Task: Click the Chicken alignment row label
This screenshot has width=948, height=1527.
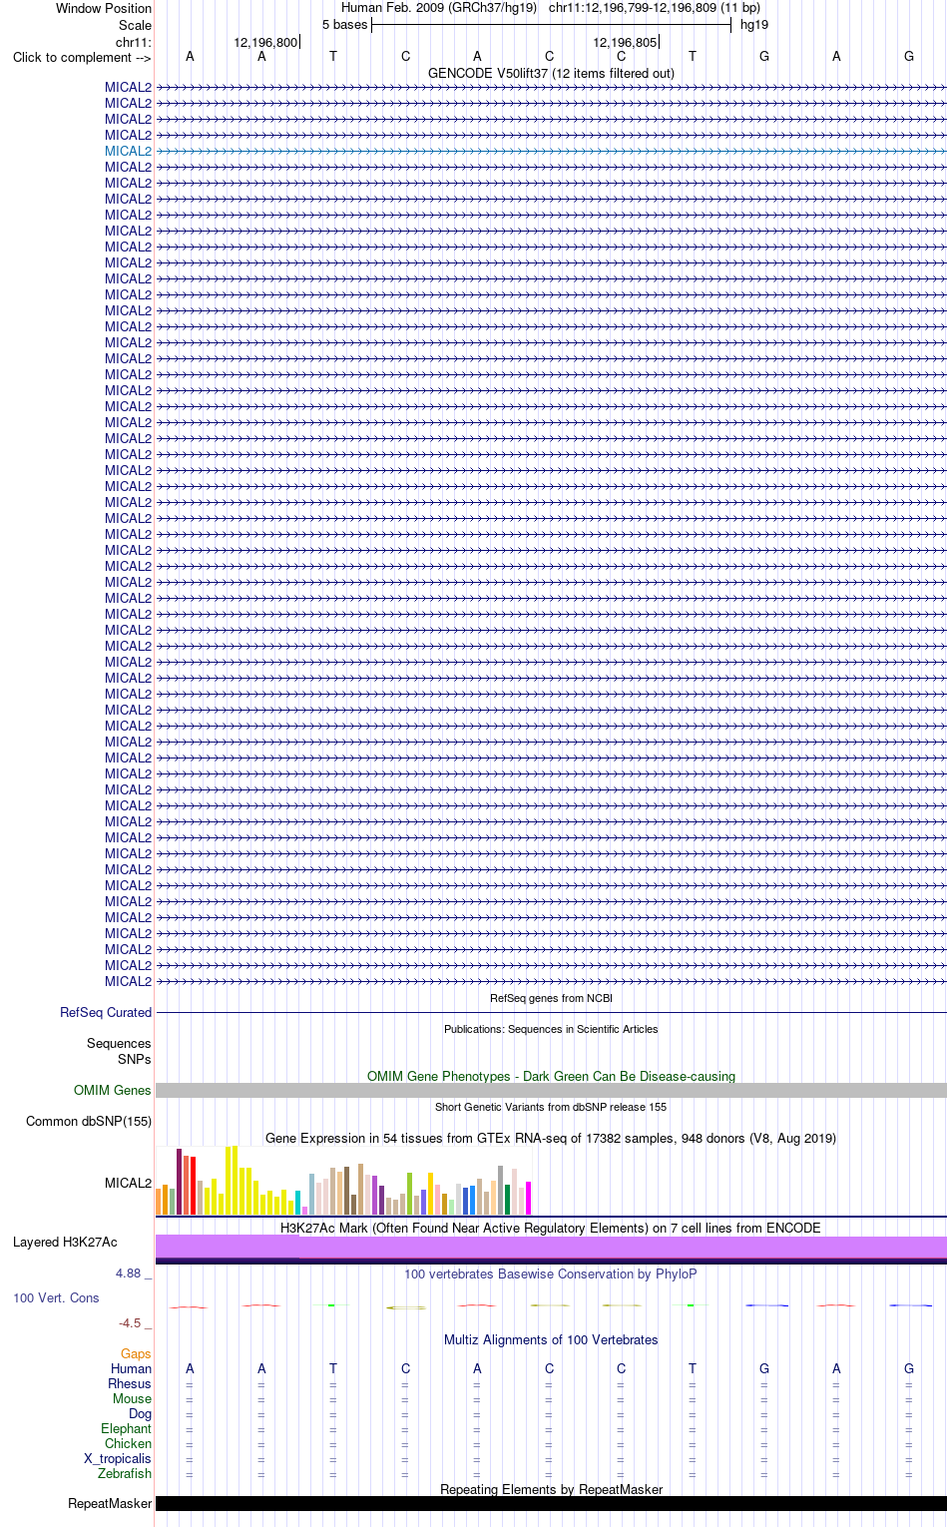Action: pyautogui.click(x=128, y=1443)
